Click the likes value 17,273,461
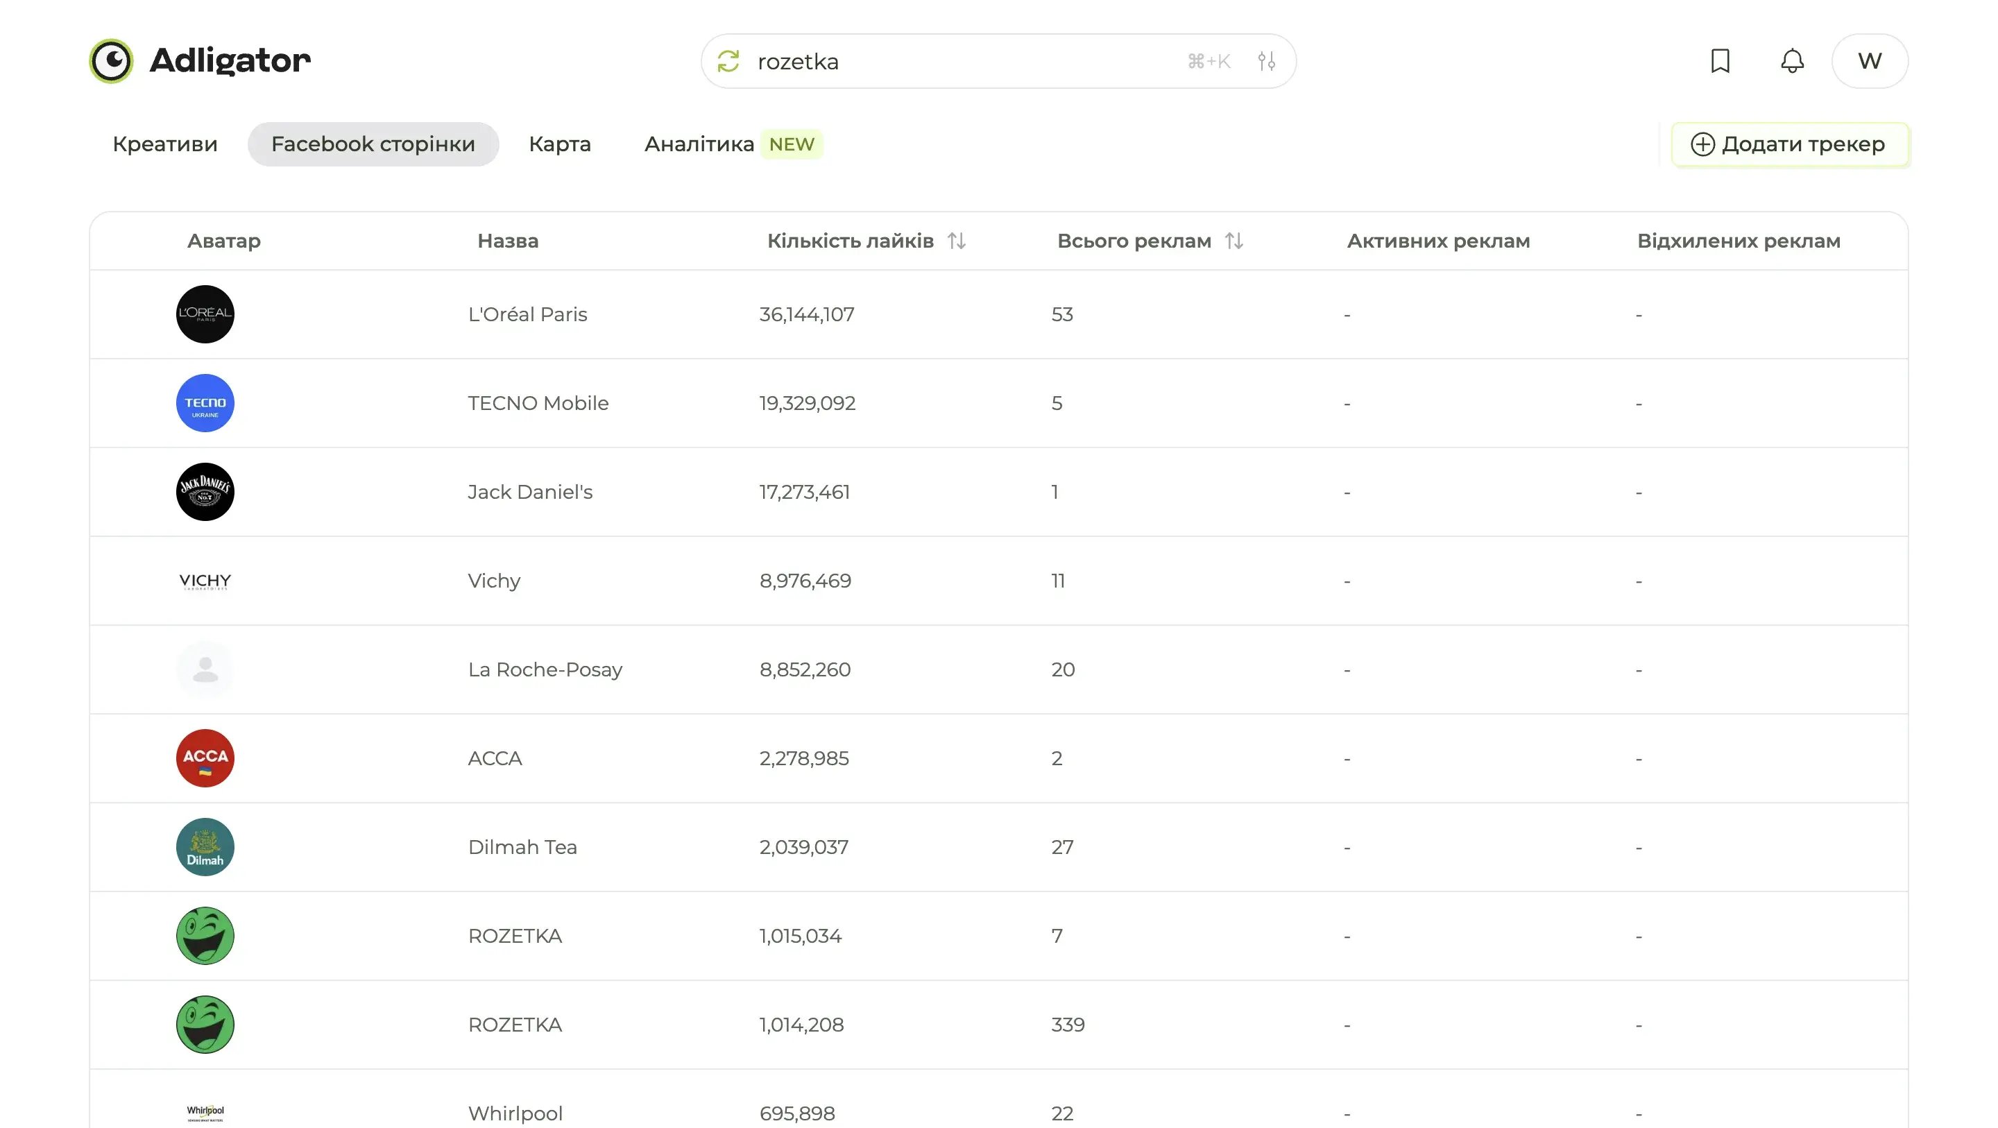 [x=804, y=492]
